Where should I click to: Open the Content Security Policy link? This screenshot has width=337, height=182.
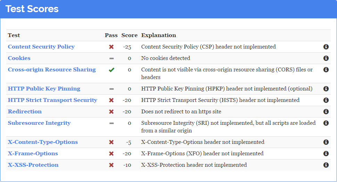[41, 47]
